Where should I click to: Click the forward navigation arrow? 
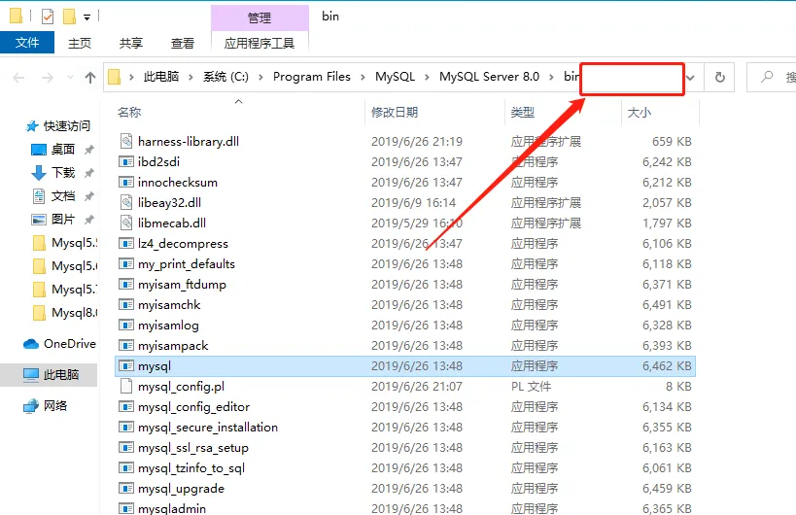(48, 78)
